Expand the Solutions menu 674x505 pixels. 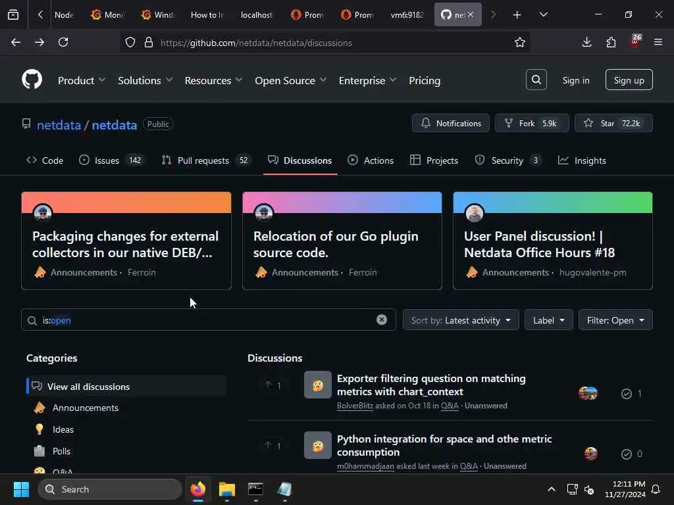(x=145, y=80)
